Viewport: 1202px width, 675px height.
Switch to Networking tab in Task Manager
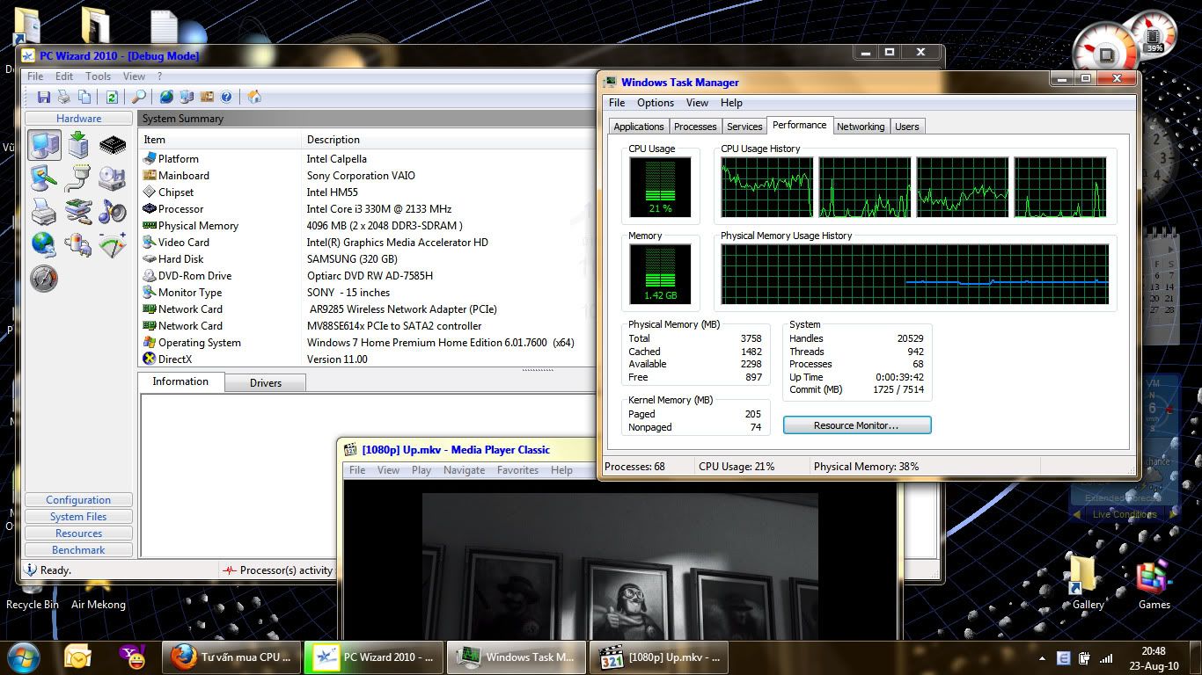click(x=861, y=127)
